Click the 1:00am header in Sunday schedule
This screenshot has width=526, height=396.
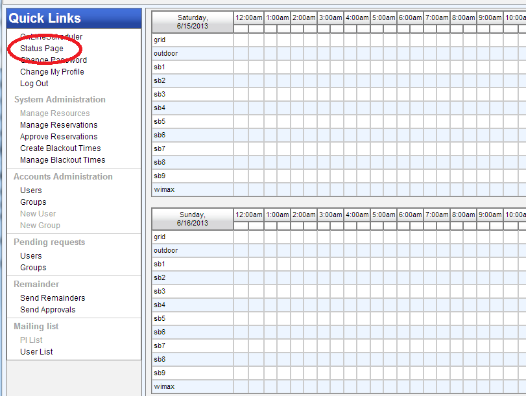click(x=278, y=215)
